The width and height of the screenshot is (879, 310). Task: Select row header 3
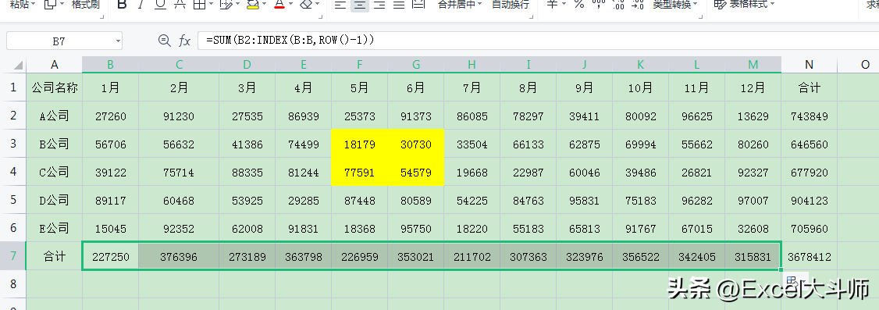click(13, 144)
